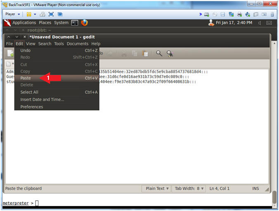This screenshot has width=279, height=211.
Task: Click the terminal window vertical scrollbar thumb
Action: click(275, 197)
